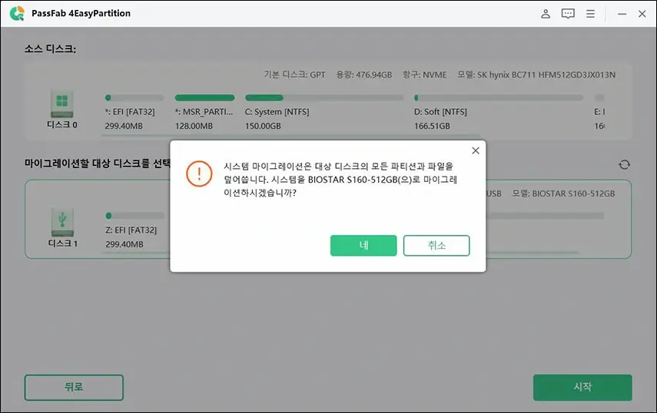Image resolution: width=657 pixels, height=413 pixels.
Task: Refresh the target disk list
Action: pyautogui.click(x=624, y=164)
